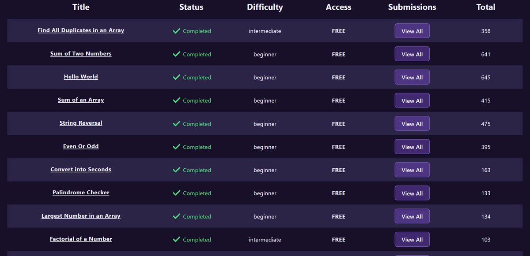
Task: Click the green checkmark in String Reversal row
Action: click(176, 123)
